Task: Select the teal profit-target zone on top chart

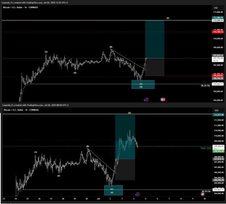Action: point(155,39)
